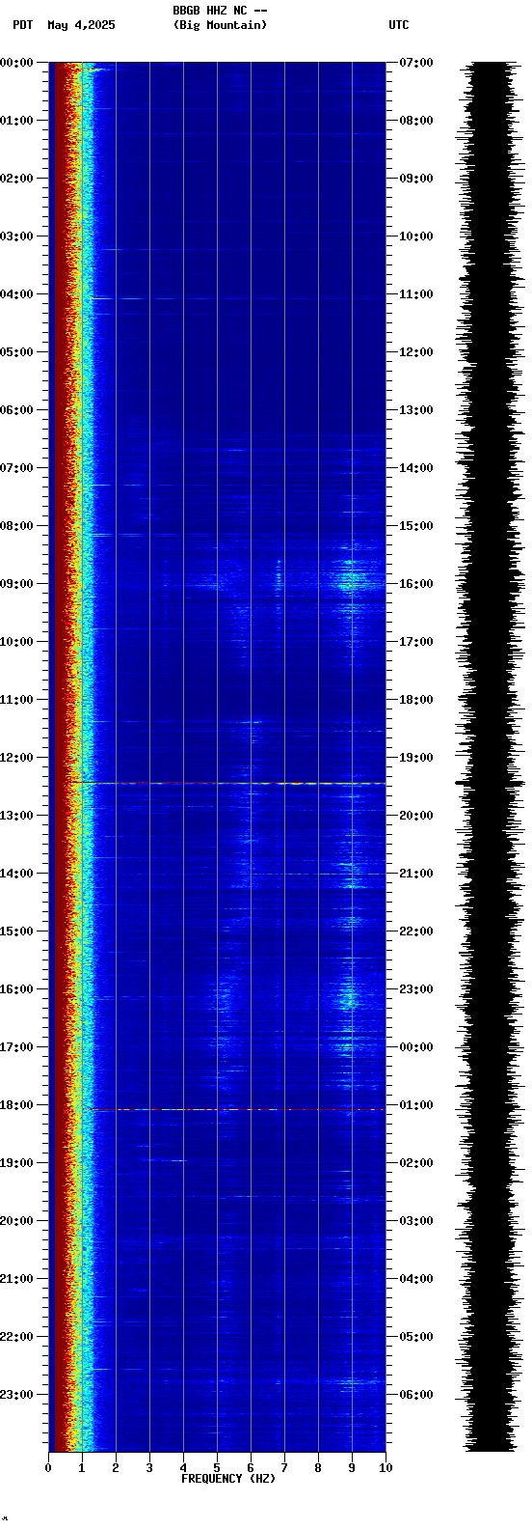Click the 'UTC' timezone label
Image resolution: width=532 pixels, height=1529 pixels.
tap(399, 25)
